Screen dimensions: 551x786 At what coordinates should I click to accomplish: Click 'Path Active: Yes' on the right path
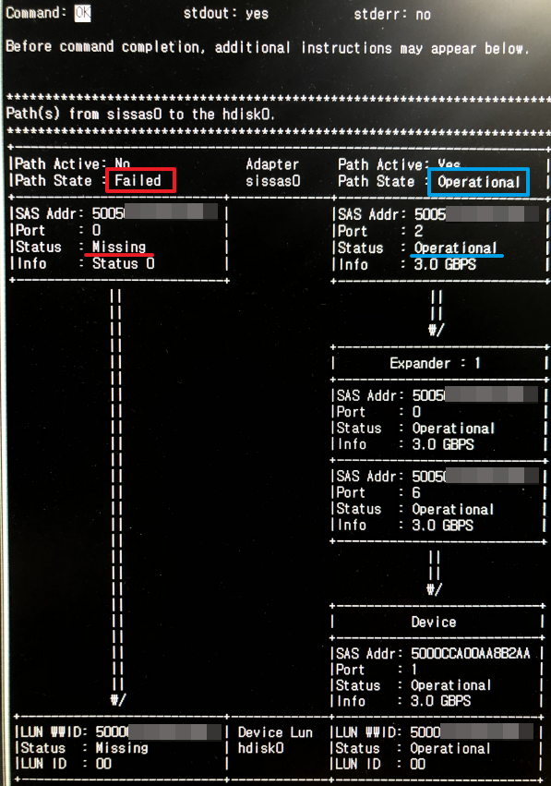[x=399, y=164]
